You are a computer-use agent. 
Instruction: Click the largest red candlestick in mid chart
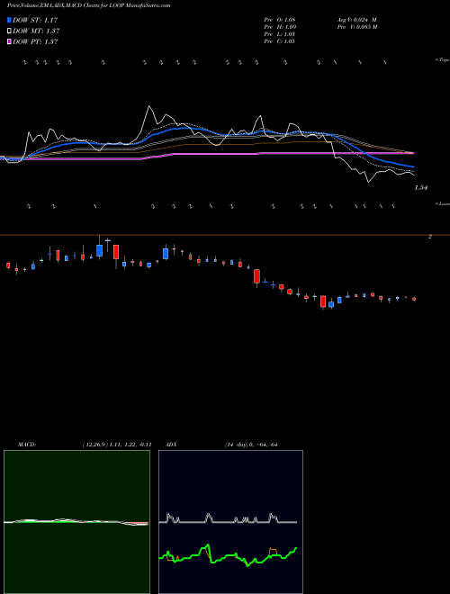click(256, 276)
